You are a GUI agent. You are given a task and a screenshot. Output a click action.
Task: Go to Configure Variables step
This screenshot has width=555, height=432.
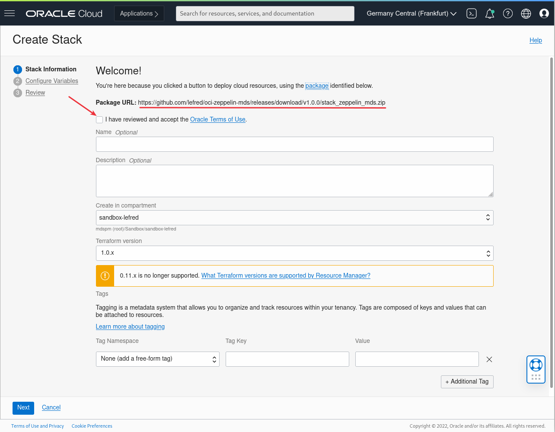pos(52,81)
